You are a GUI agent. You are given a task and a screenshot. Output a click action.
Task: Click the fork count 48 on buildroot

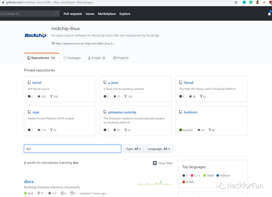click(212, 130)
